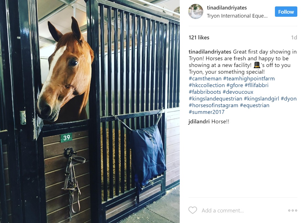Click the Add a comment field
306x223 pixels.
tap(223, 210)
